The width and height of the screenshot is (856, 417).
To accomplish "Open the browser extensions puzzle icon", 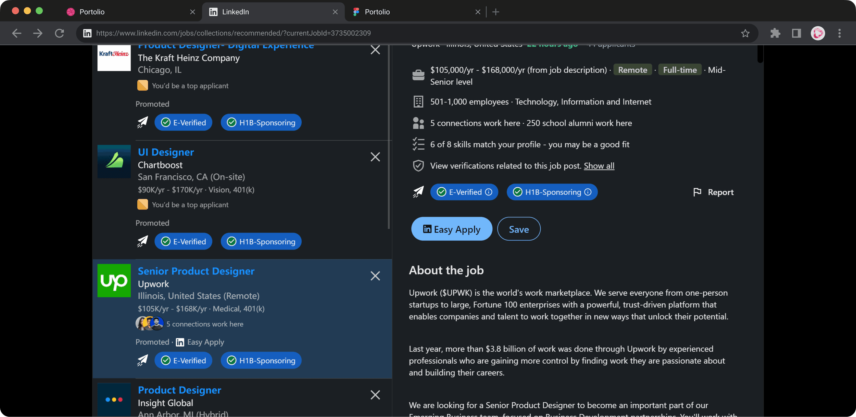I will [x=775, y=33].
